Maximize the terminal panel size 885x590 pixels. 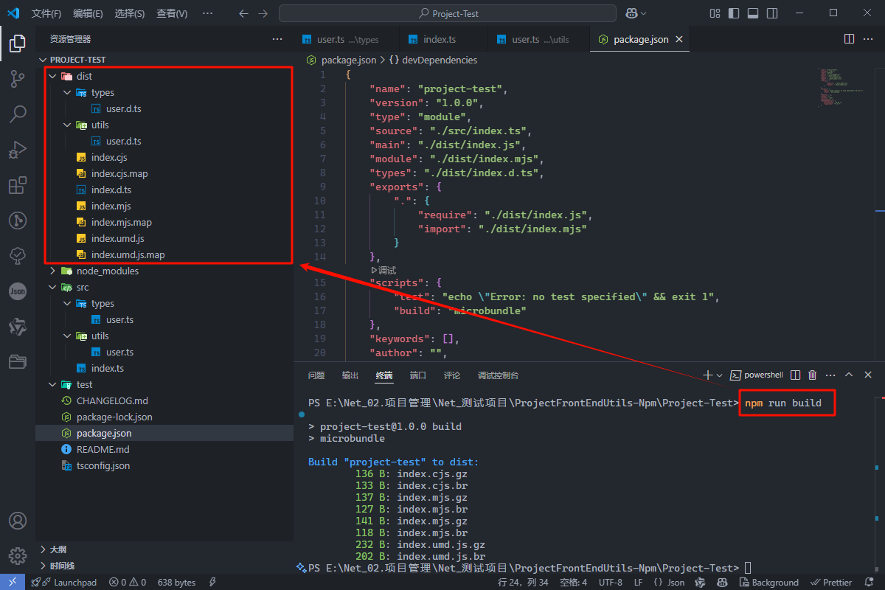point(849,375)
